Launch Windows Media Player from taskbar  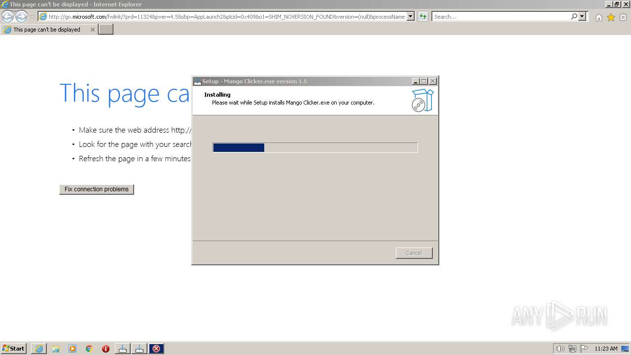tap(72, 349)
